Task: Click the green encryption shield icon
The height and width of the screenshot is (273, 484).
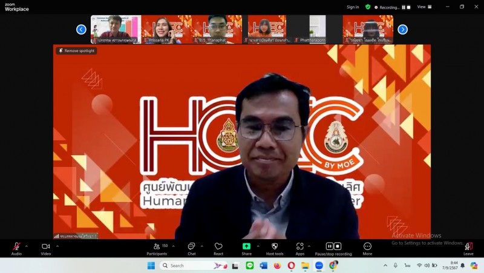Action: [x=368, y=7]
